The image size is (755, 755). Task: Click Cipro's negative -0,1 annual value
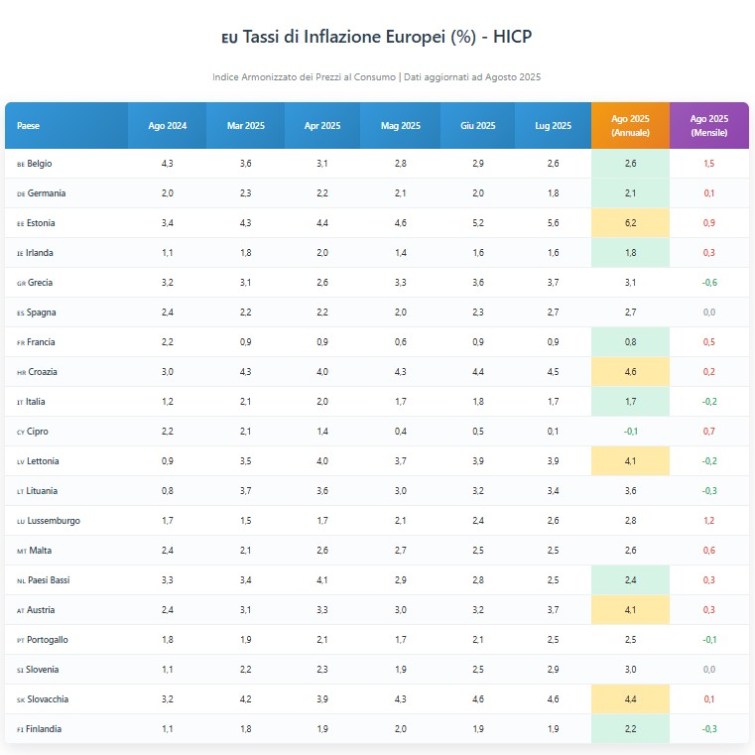(630, 432)
